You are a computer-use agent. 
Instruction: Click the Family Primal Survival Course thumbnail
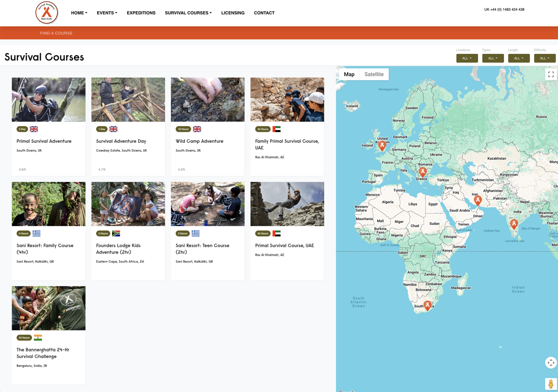pyautogui.click(x=287, y=100)
